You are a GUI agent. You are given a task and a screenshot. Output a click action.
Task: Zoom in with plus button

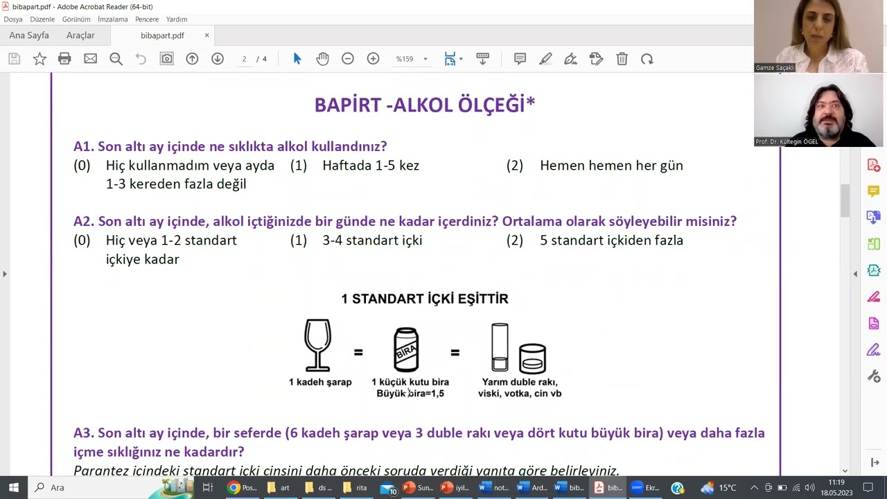coord(373,59)
